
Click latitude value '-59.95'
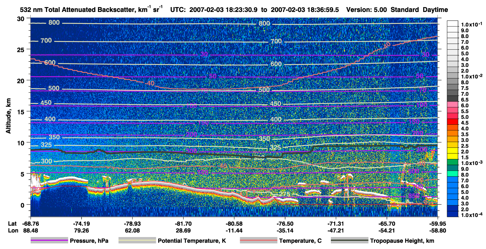(x=437, y=224)
